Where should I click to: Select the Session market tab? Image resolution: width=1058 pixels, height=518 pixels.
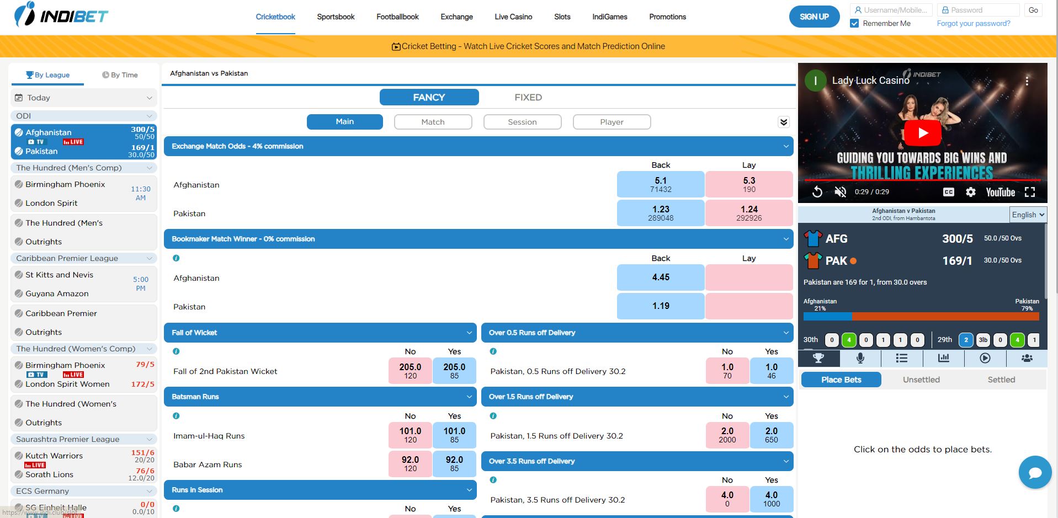tap(522, 122)
